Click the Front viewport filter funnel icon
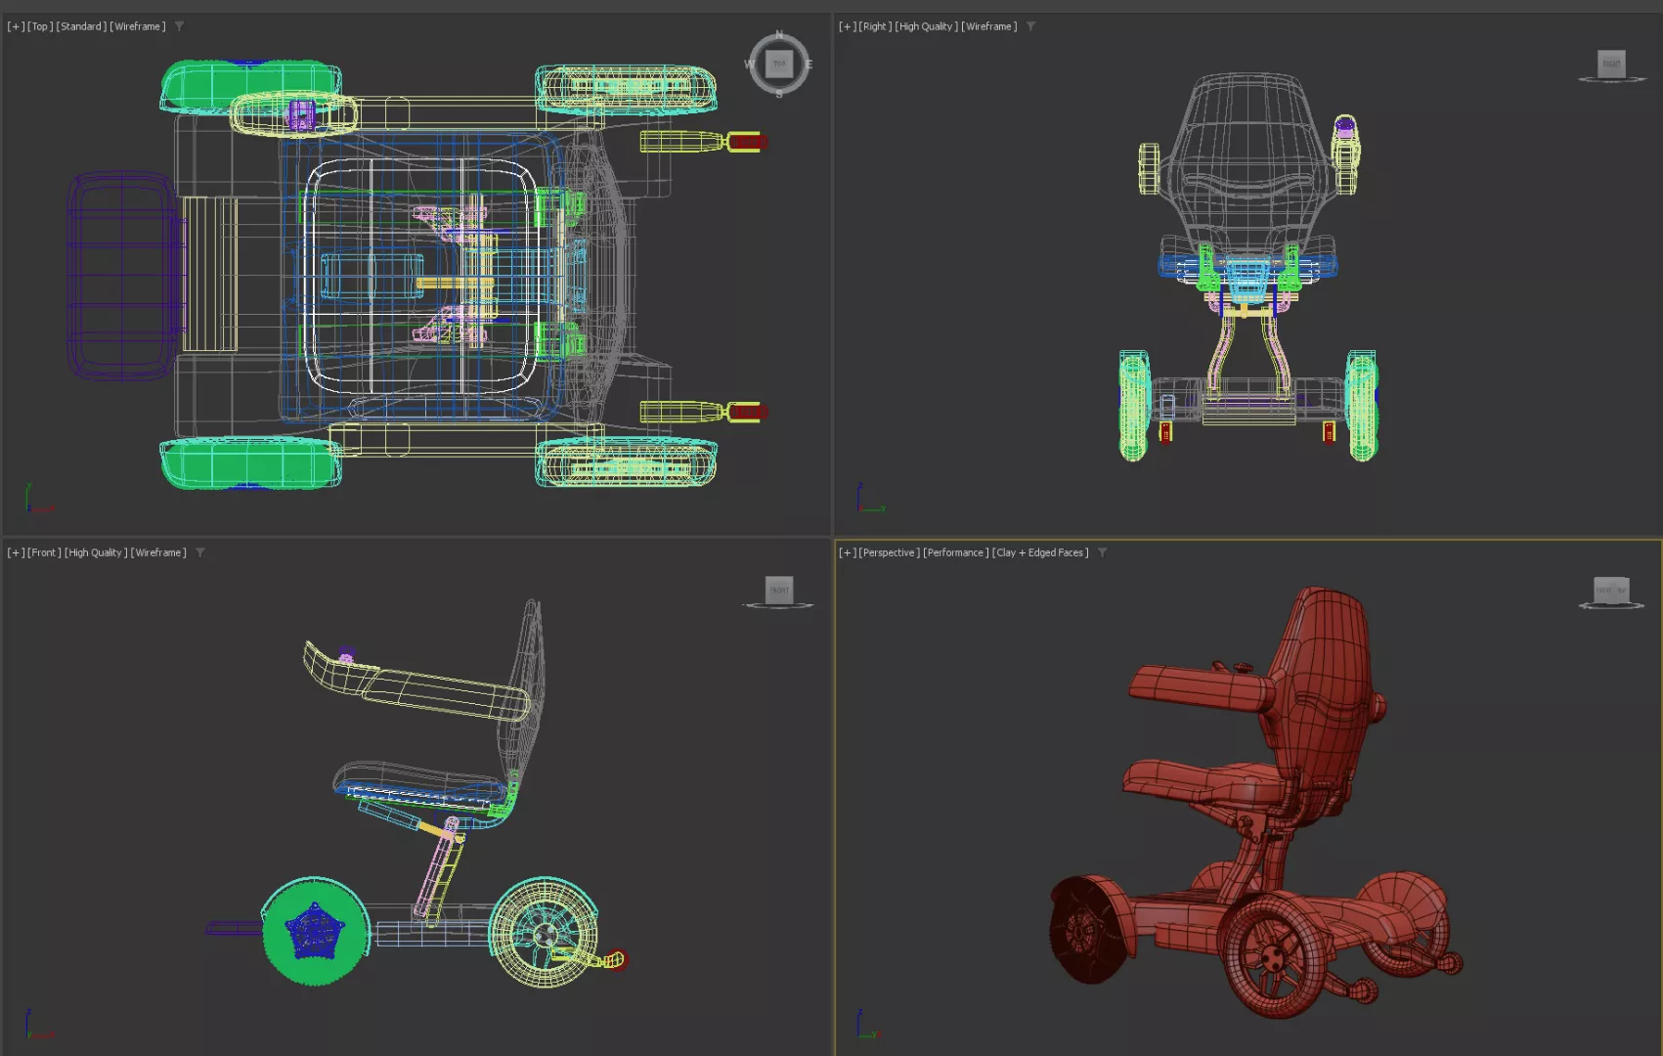The width and height of the screenshot is (1663, 1056). (x=200, y=552)
